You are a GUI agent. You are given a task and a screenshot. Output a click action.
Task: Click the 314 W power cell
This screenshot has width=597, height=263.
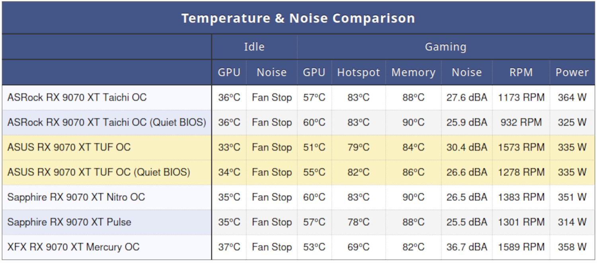572,222
